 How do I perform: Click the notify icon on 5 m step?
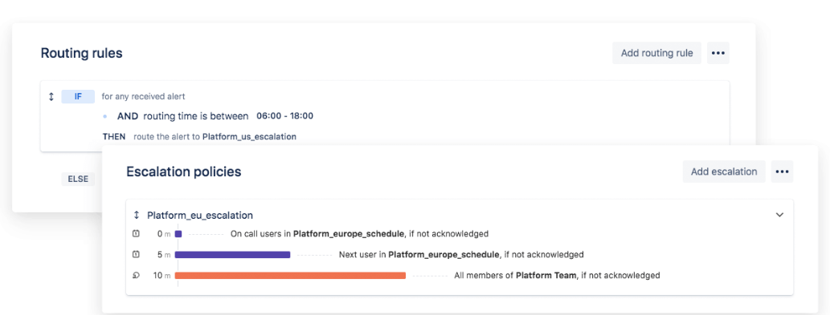tap(136, 254)
